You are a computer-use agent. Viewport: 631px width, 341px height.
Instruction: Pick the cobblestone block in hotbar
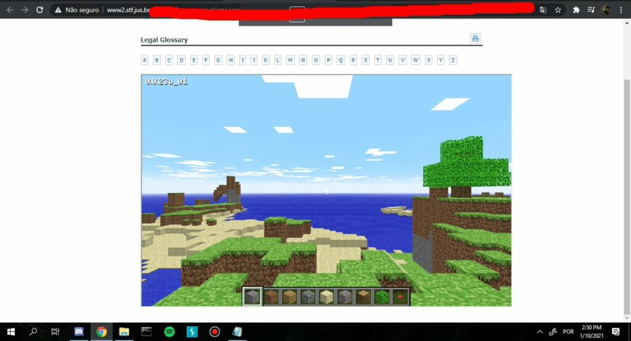[308, 297]
